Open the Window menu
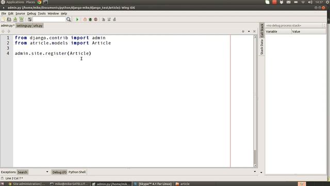 [53, 13]
